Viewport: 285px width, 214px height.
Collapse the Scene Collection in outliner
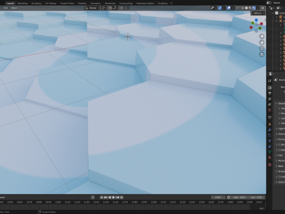click(273, 13)
